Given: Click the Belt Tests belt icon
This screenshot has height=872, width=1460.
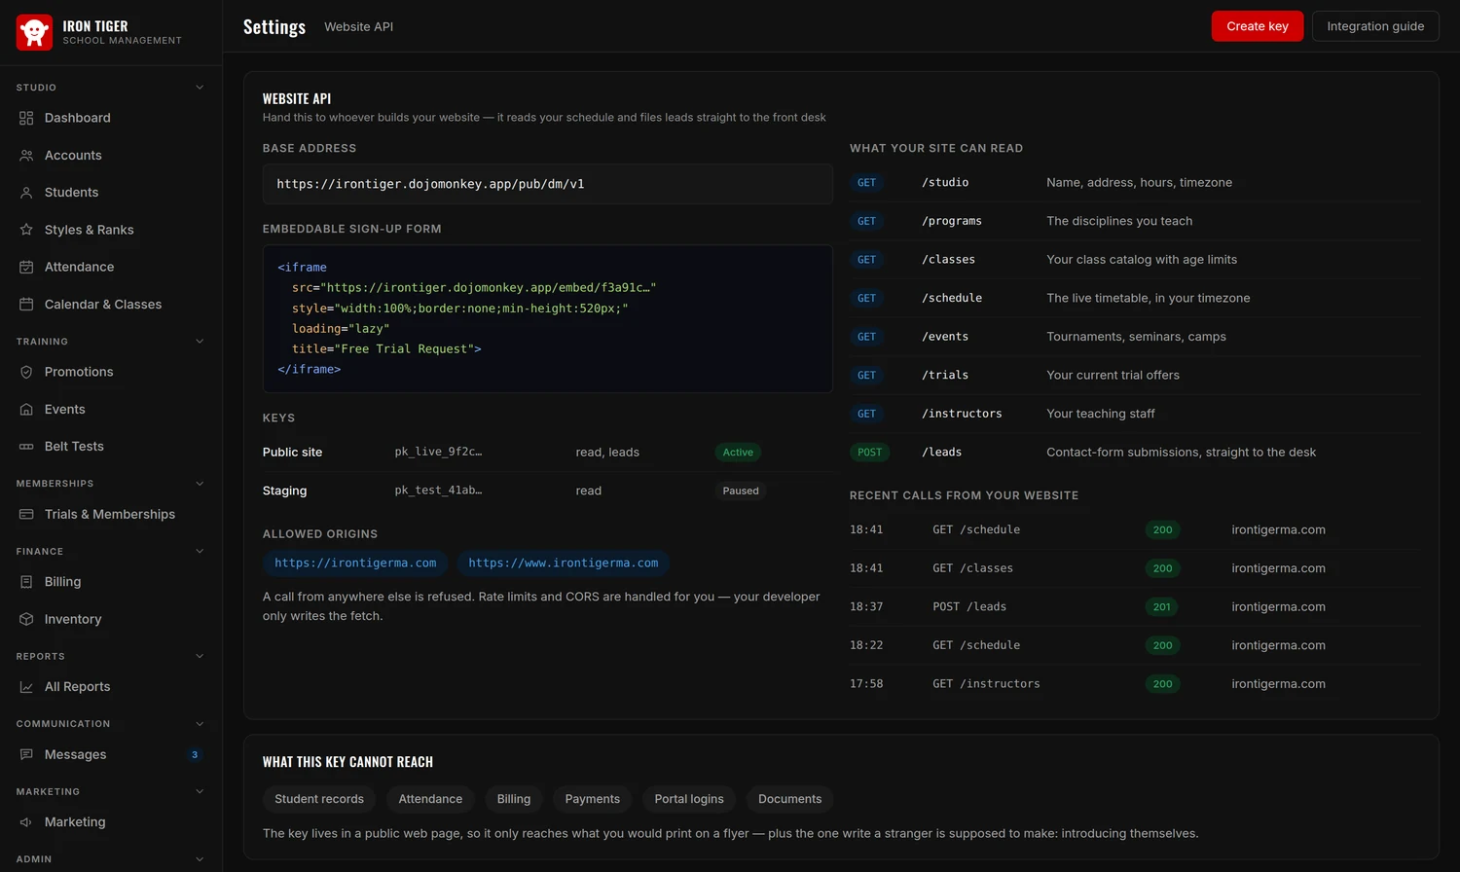Looking at the screenshot, I should pos(26,447).
